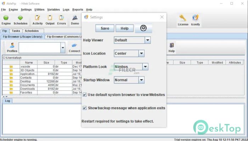Click the profile name input field
Viewport: 248px width, 141px height.
[x=40, y=48]
